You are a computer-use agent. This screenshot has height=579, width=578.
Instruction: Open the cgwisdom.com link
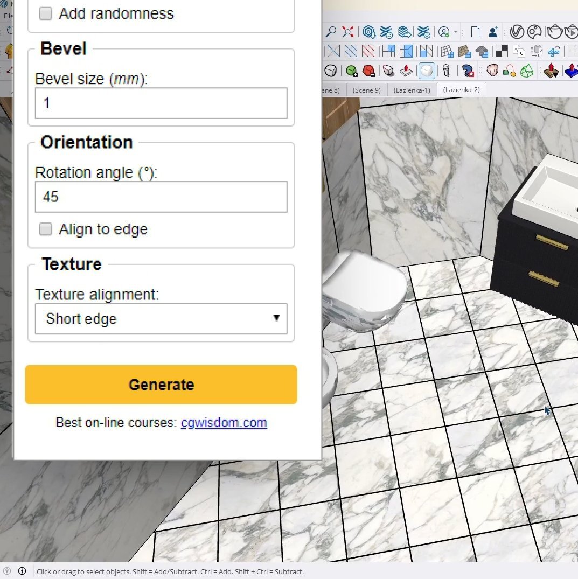coord(224,422)
